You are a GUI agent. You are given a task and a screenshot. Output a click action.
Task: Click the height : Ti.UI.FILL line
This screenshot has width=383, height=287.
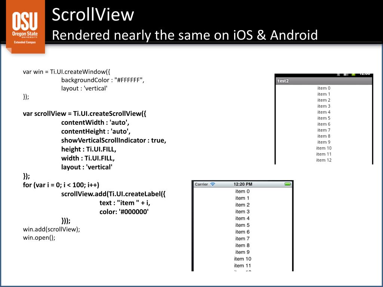[89, 149]
